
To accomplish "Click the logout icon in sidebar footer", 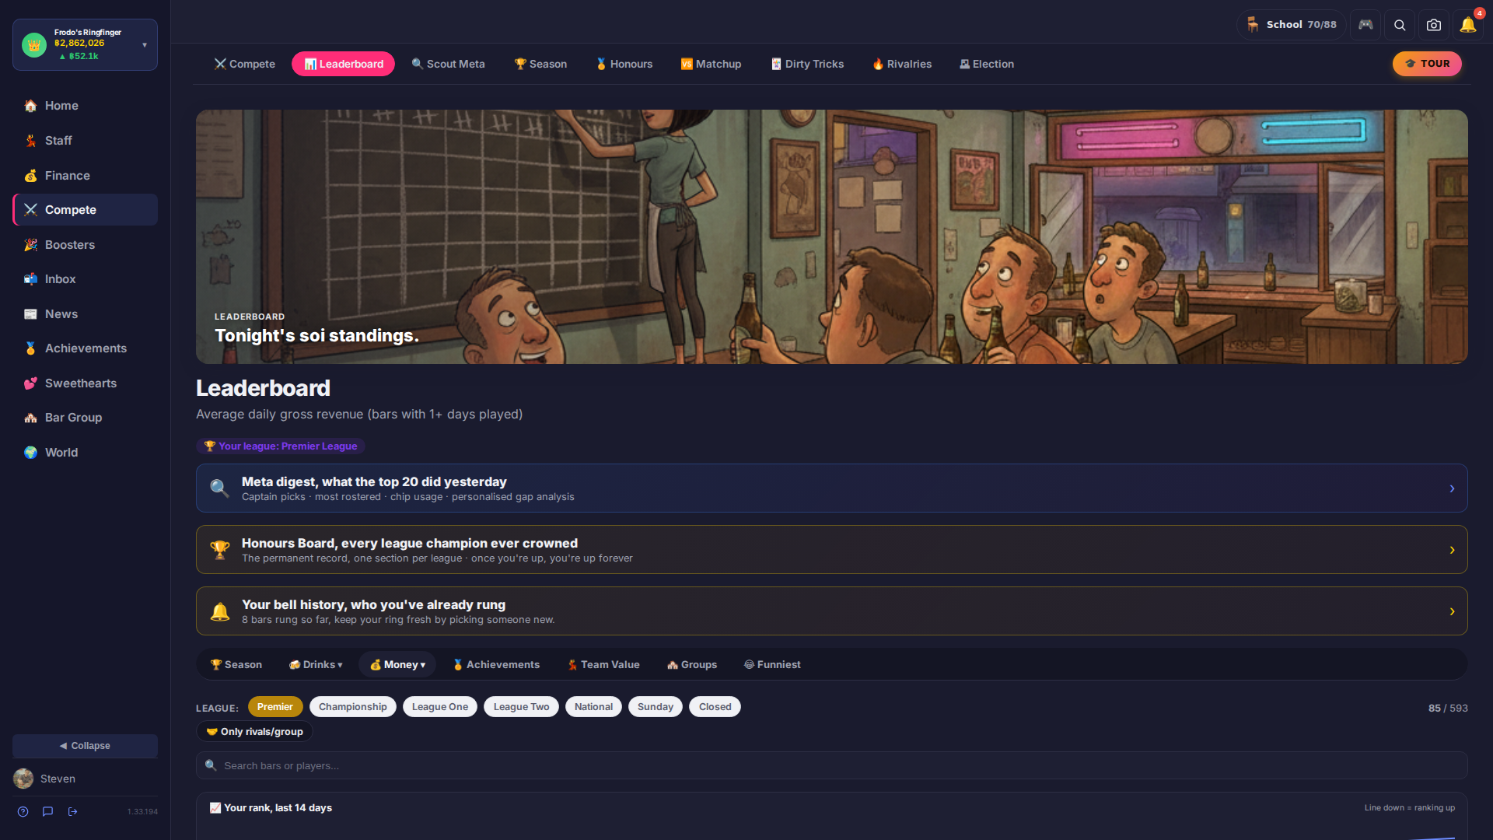I will tap(73, 811).
